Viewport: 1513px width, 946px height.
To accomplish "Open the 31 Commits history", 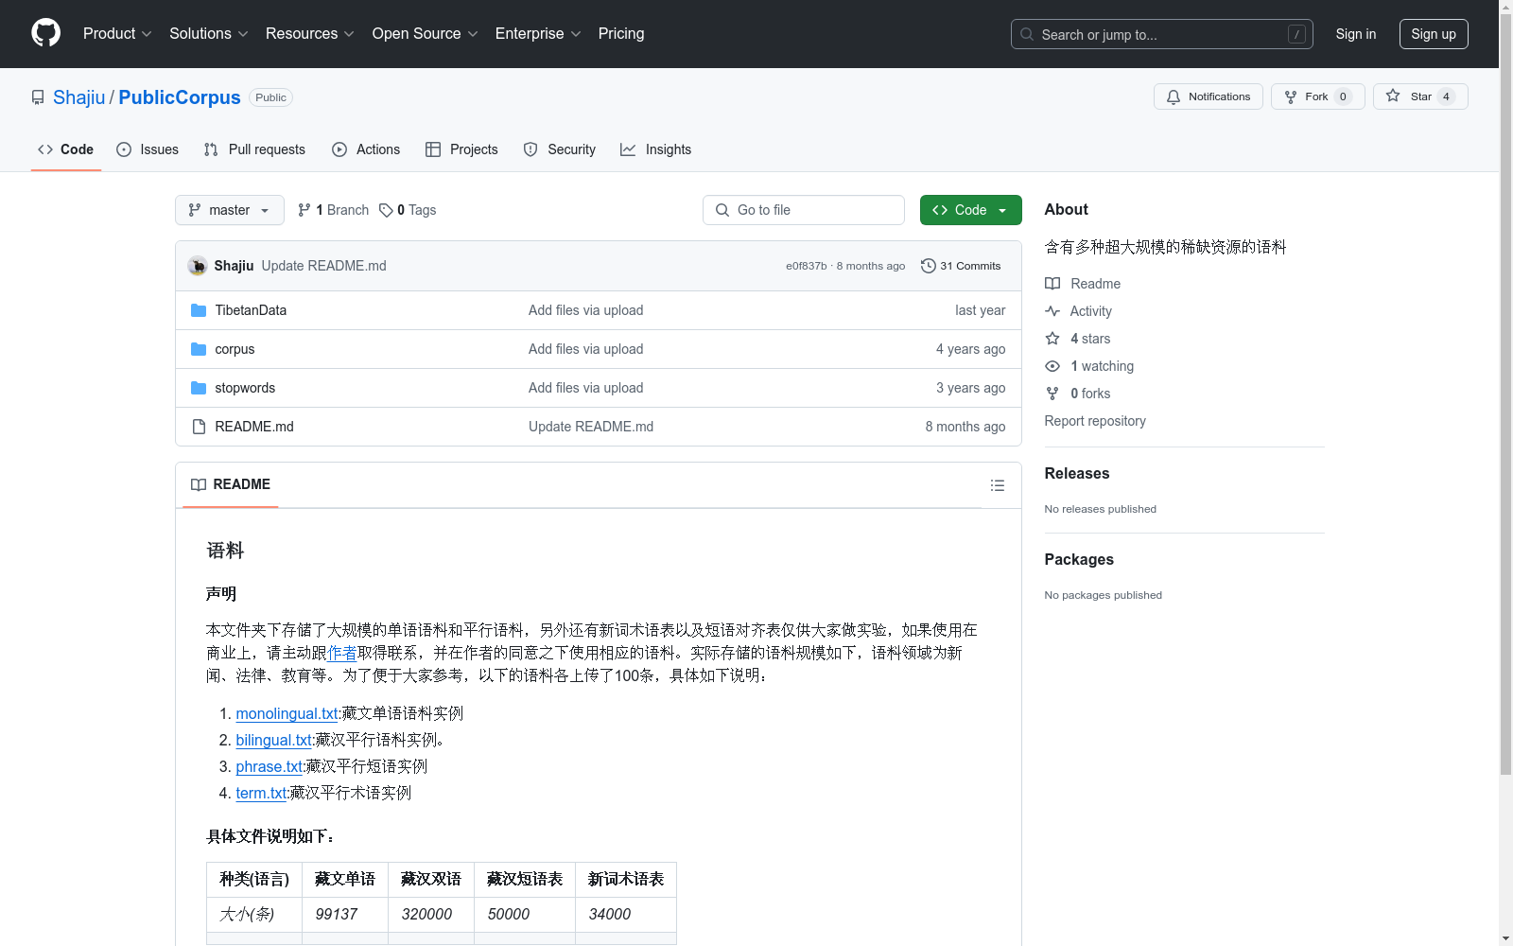I will tap(961, 266).
